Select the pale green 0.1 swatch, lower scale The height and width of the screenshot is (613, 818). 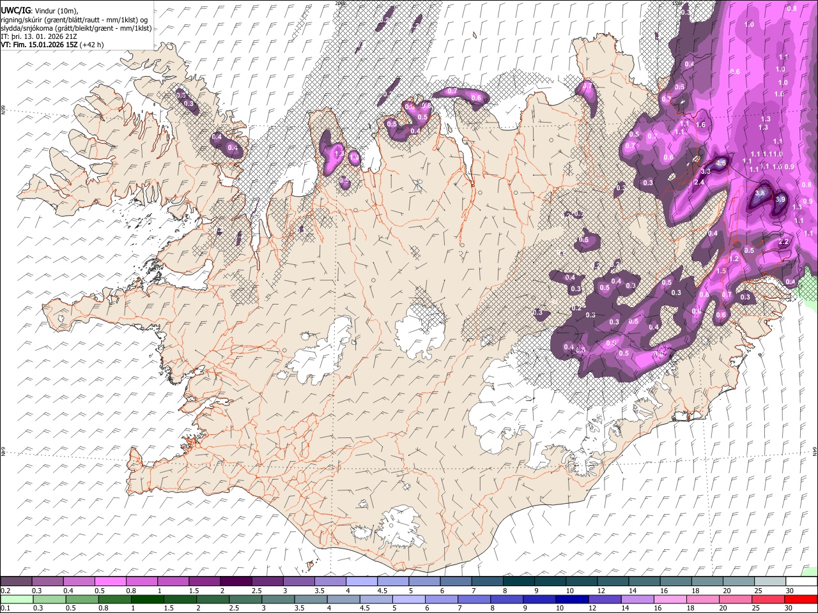17,599
